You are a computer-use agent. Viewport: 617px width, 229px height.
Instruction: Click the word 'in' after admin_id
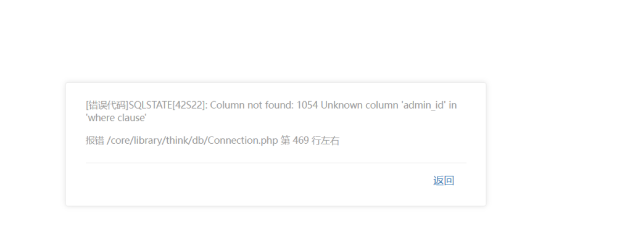453,105
